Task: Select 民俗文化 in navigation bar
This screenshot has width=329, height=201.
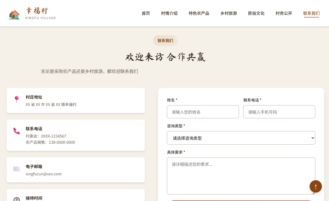Action: 256,13
